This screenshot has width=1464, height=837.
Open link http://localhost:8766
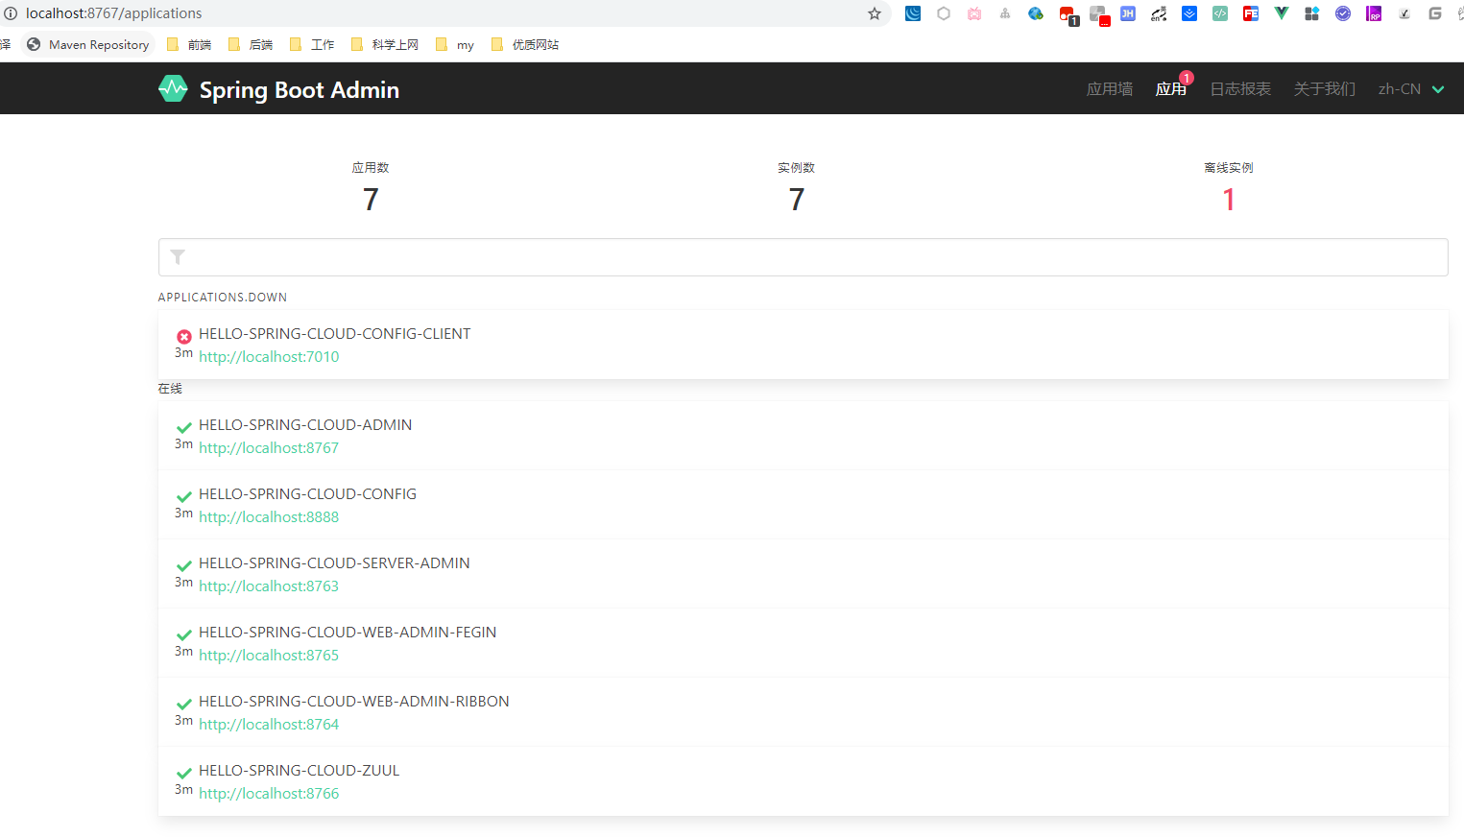pos(269,793)
